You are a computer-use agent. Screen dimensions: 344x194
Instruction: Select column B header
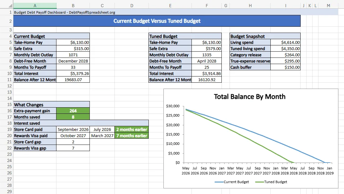[x=73, y=6]
